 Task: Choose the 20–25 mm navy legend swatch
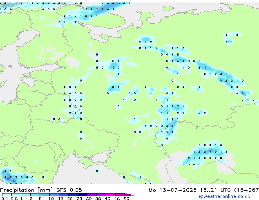pos(73,195)
